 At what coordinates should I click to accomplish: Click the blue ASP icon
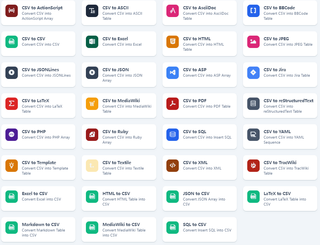173,72
